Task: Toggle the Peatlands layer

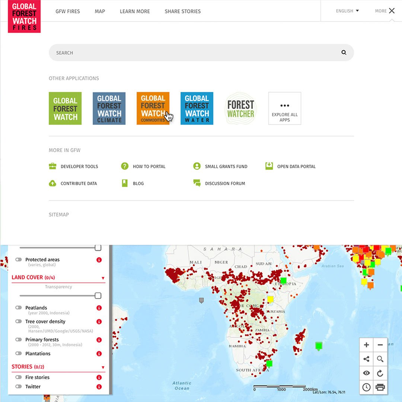Action: tap(19, 307)
